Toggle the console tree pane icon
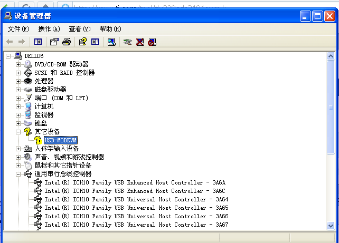This screenshot has height=243, width=339. 38,42
